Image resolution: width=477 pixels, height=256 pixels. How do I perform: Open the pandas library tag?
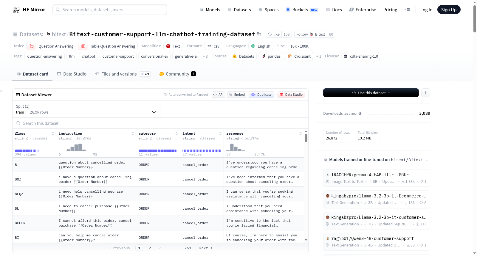(271, 56)
